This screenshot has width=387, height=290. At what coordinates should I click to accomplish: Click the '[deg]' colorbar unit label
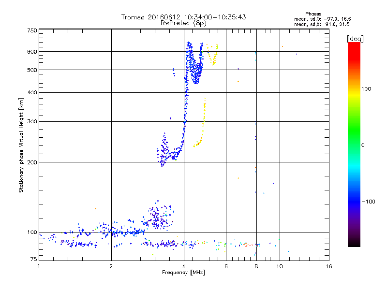(x=355, y=39)
